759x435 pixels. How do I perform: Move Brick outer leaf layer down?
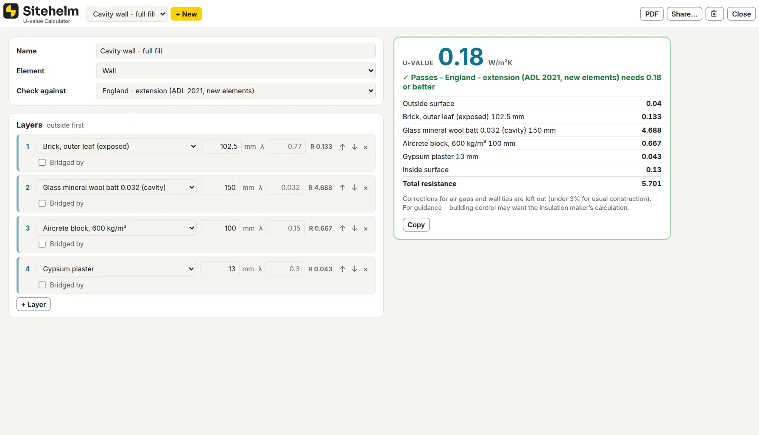click(354, 147)
